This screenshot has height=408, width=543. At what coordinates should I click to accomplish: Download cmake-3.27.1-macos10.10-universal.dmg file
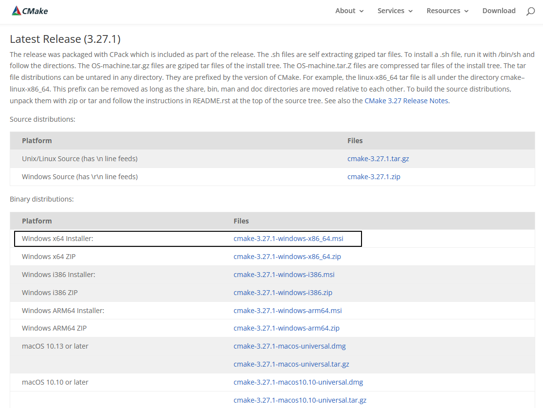pyautogui.click(x=298, y=382)
